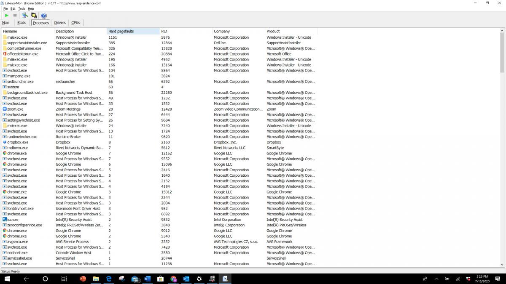Image resolution: width=506 pixels, height=284 pixels.
Task: Switch to the Drivers tab
Action: (x=60, y=23)
